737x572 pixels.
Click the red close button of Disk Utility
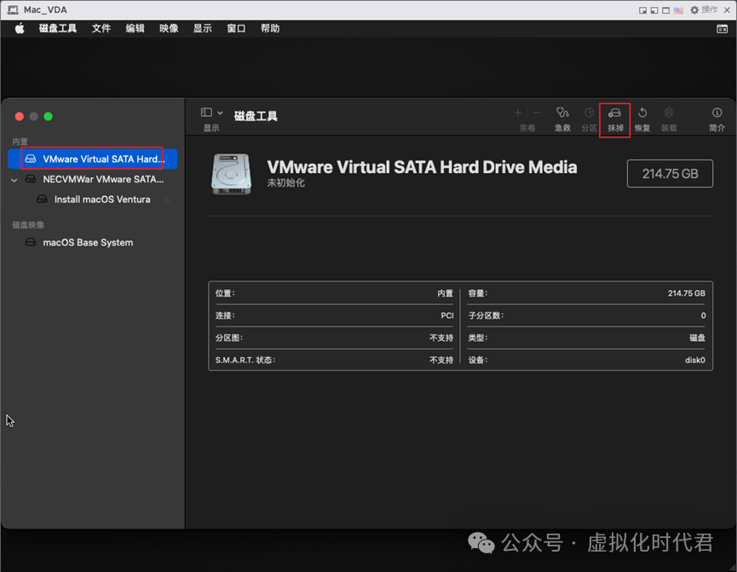20,116
